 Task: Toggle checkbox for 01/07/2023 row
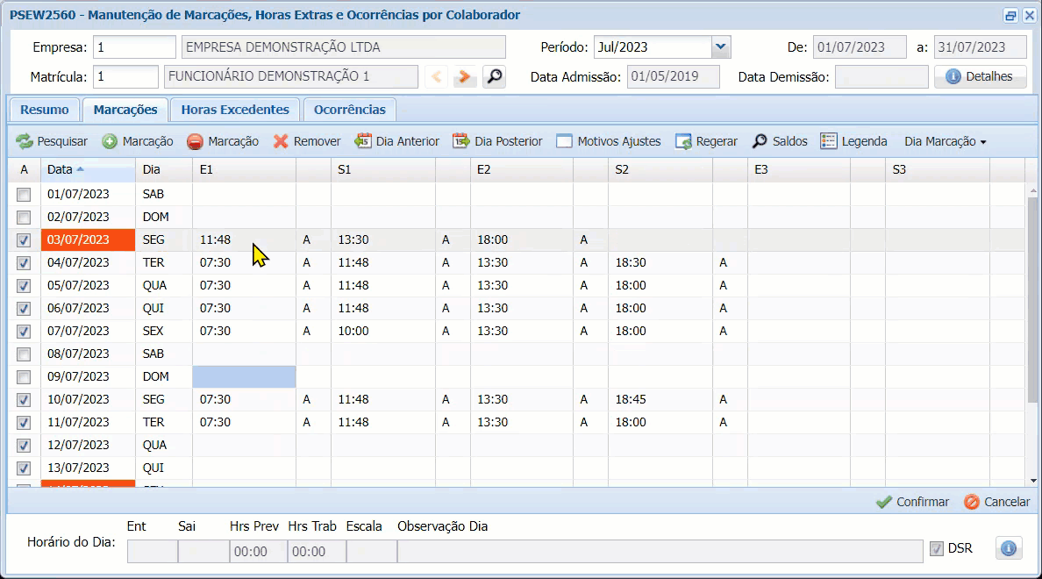click(24, 194)
